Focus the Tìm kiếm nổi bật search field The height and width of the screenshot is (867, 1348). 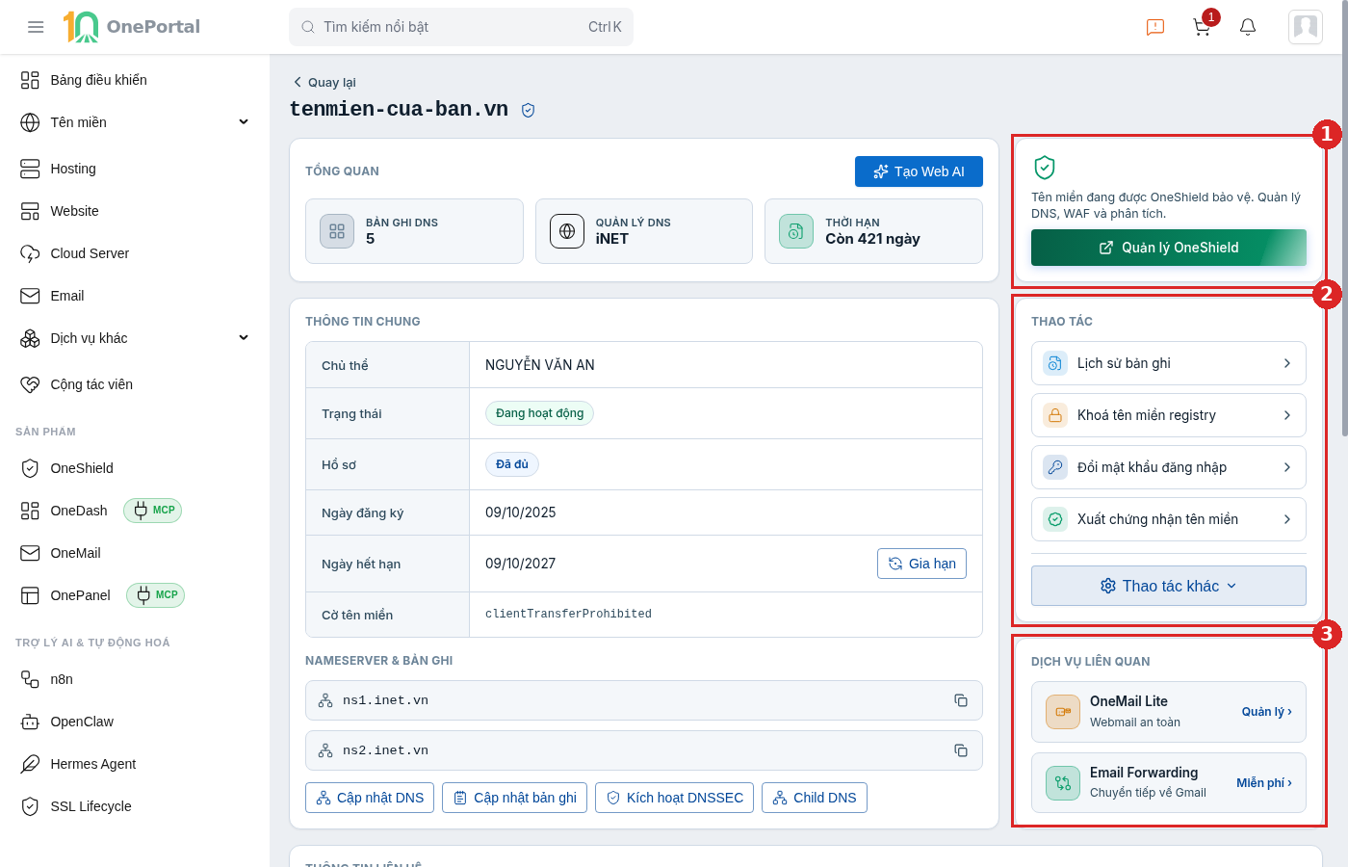coord(461,27)
